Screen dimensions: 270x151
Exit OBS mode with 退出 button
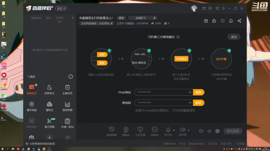tap(234, 37)
